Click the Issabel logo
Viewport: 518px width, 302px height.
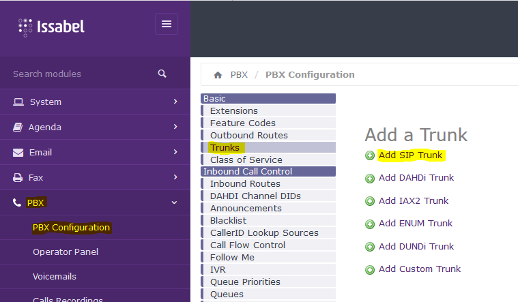tap(51, 27)
